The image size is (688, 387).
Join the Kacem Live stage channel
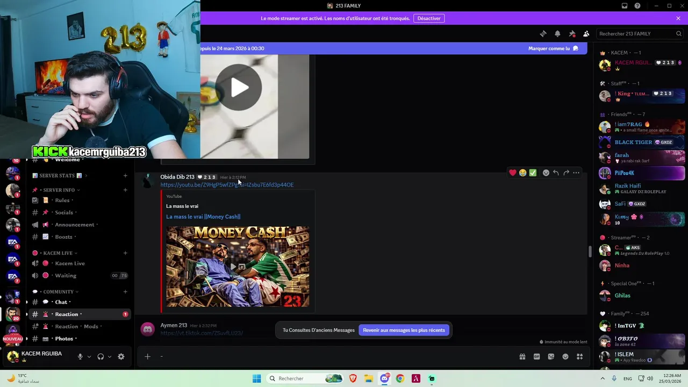tap(81, 263)
